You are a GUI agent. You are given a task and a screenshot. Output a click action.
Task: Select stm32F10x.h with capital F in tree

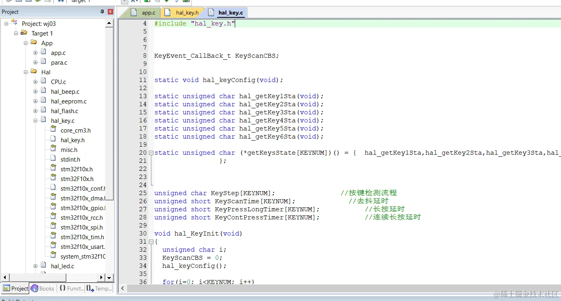[x=77, y=179]
